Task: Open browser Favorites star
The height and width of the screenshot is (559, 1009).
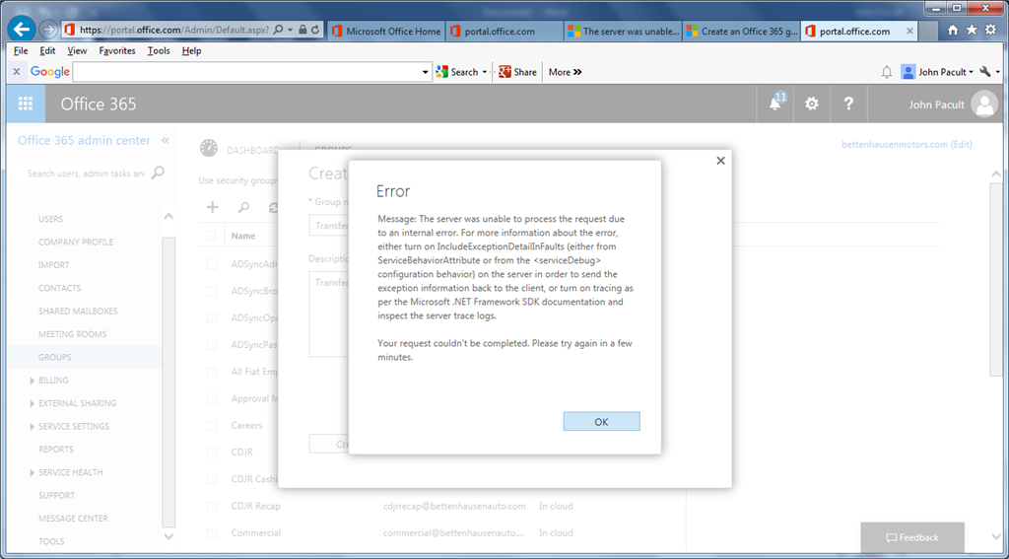Action: [973, 30]
